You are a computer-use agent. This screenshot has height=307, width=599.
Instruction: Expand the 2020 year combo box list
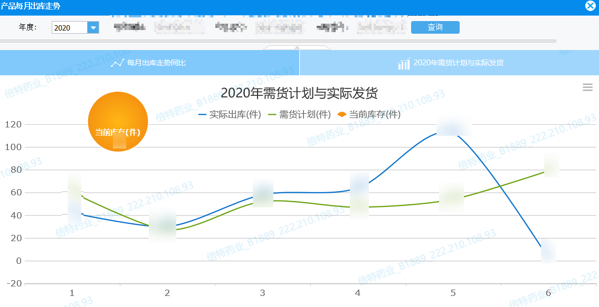(x=94, y=27)
